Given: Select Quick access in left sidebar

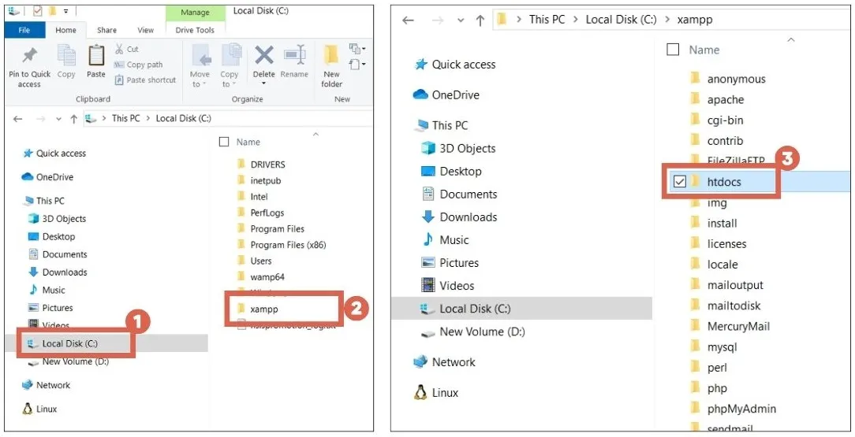Looking at the screenshot, I should pyautogui.click(x=54, y=154).
